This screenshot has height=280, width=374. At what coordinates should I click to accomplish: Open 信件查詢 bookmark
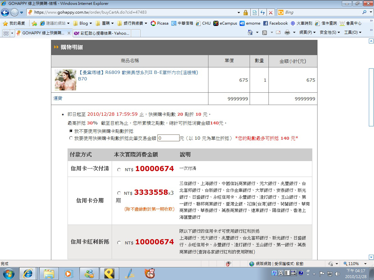pos(326,23)
